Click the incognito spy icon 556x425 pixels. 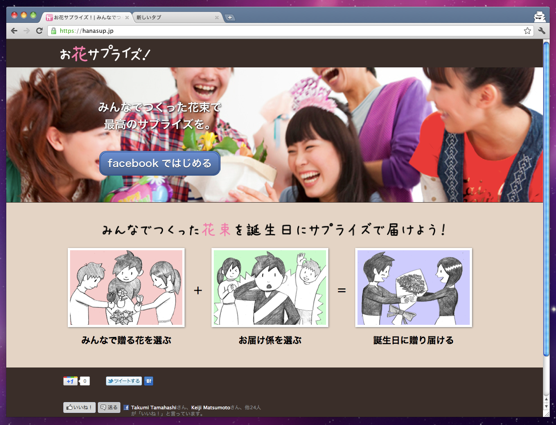pos(540,17)
